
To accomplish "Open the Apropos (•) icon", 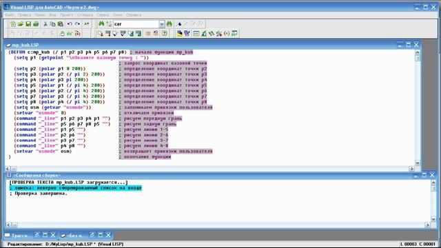I will 227,34.
